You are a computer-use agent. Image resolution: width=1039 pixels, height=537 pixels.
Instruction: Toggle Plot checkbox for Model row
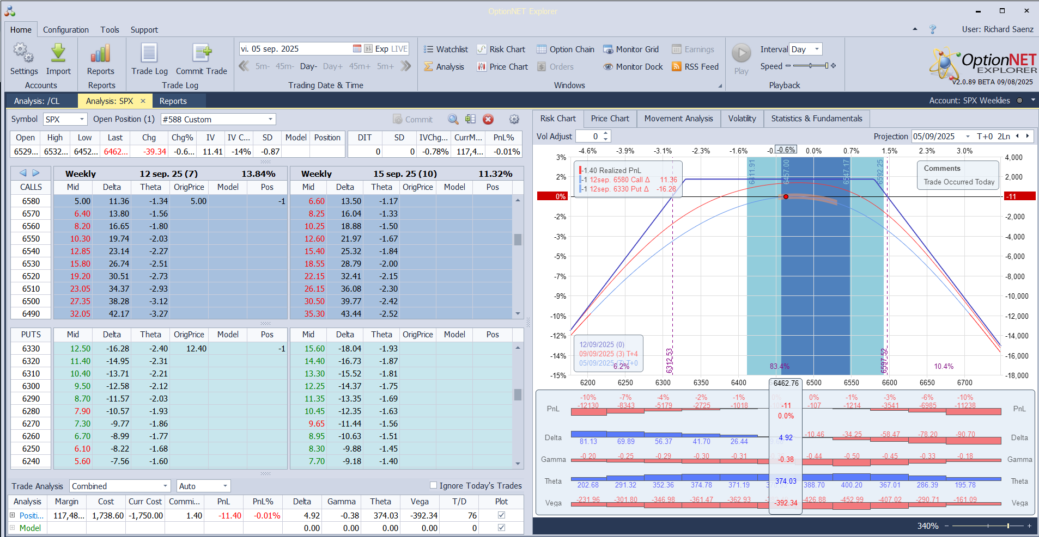click(501, 528)
